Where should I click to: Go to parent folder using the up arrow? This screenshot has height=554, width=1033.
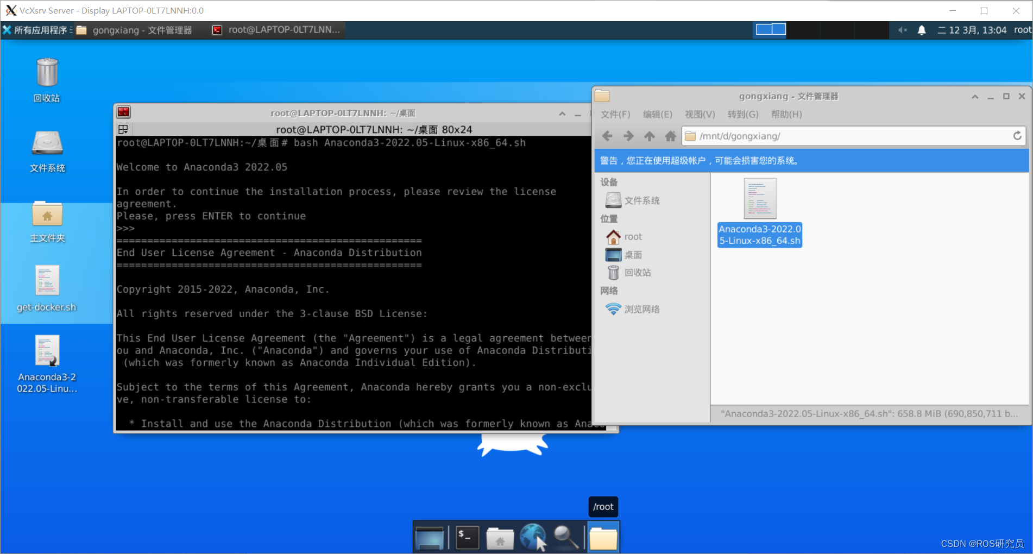click(649, 136)
